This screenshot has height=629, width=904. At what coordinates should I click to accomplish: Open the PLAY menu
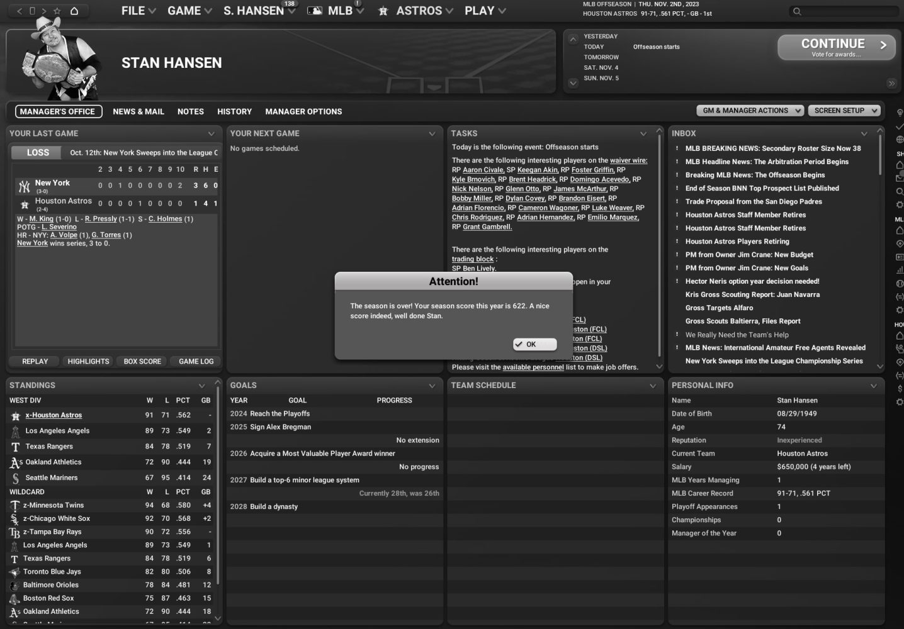pos(485,11)
